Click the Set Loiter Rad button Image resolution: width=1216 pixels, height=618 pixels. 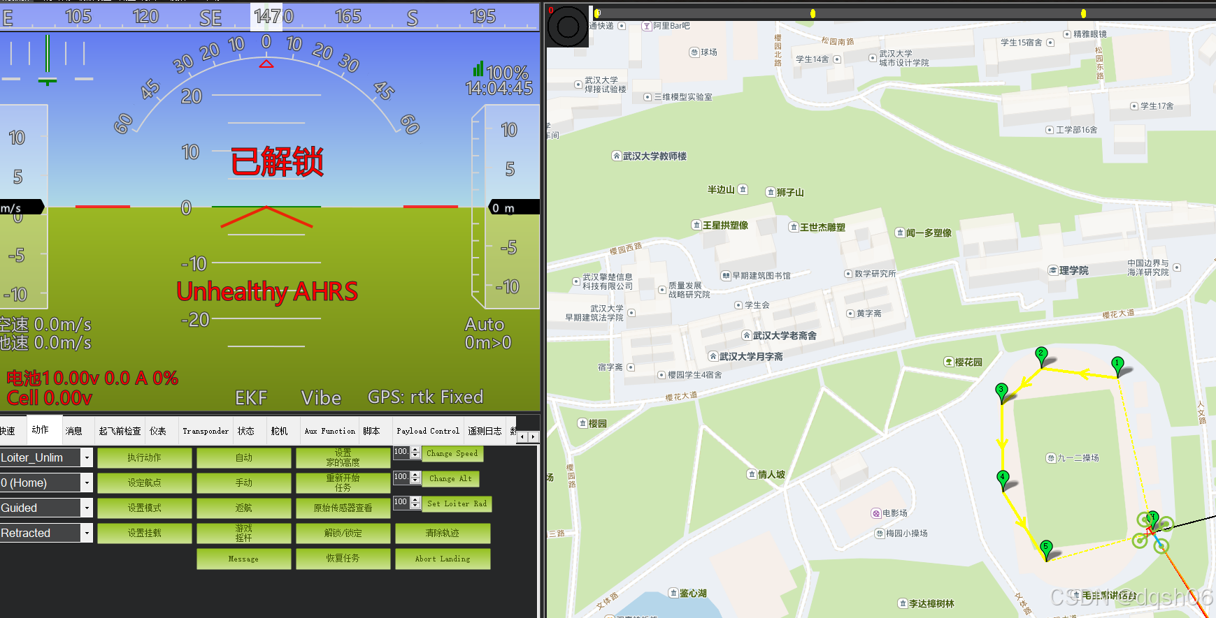click(457, 503)
